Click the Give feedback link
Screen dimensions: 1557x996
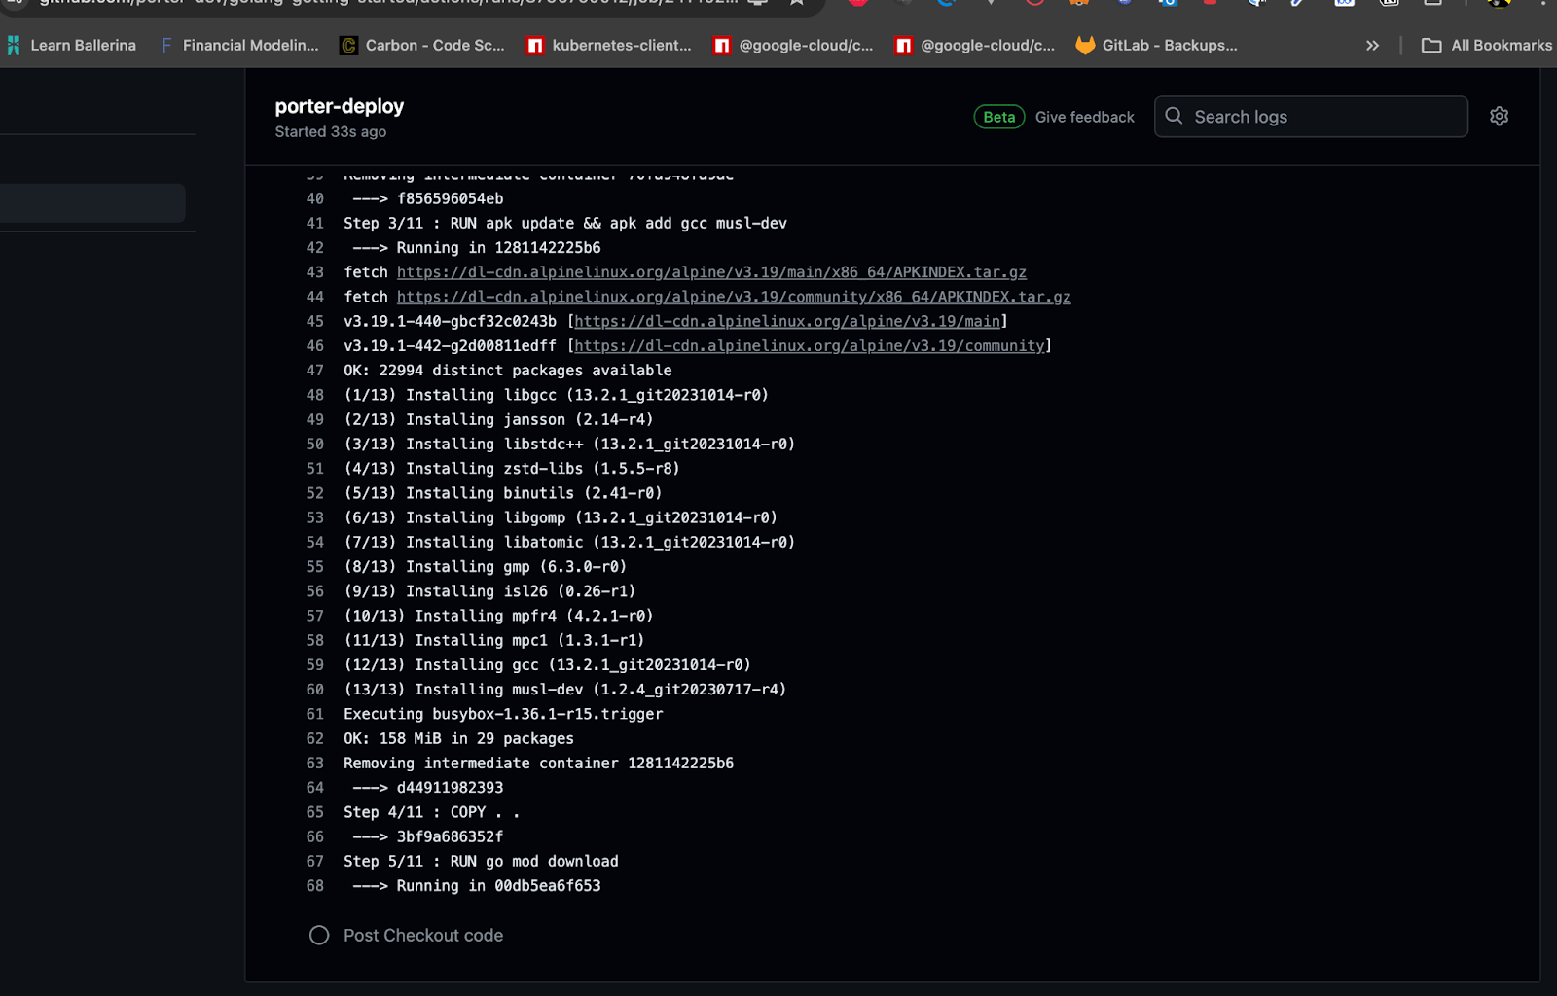[x=1084, y=117]
